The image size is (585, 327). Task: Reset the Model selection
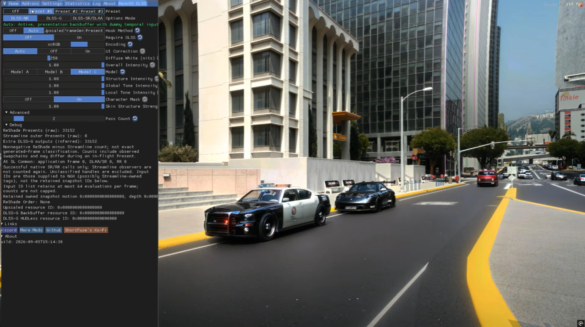(122, 72)
